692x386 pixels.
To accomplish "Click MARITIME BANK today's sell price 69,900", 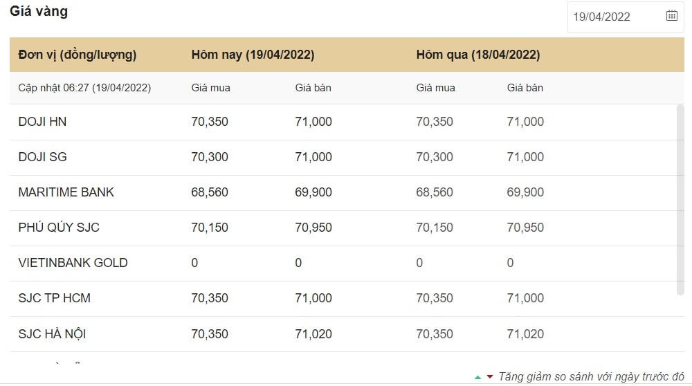I will click(x=313, y=192).
